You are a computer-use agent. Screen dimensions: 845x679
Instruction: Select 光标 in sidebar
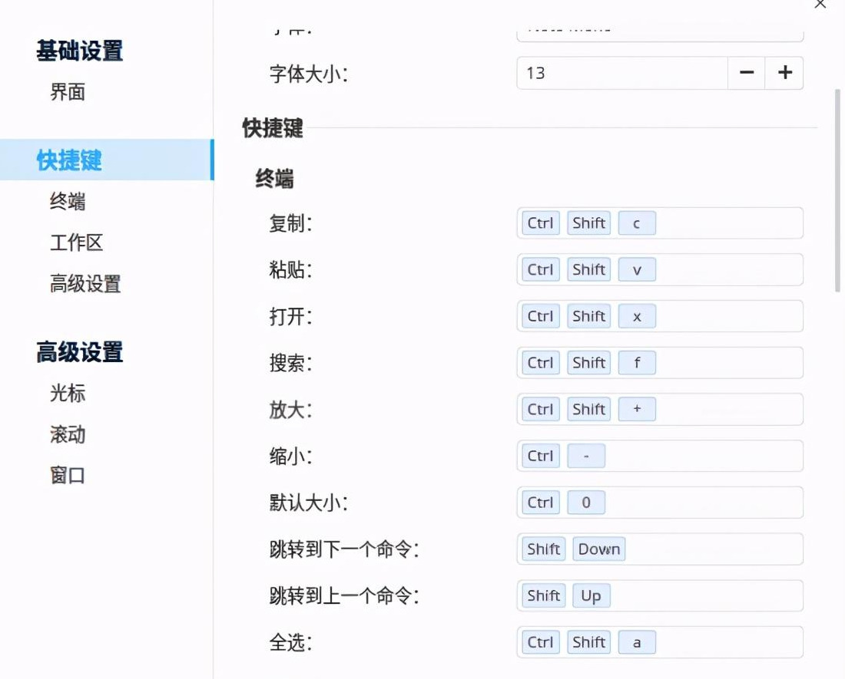click(68, 394)
